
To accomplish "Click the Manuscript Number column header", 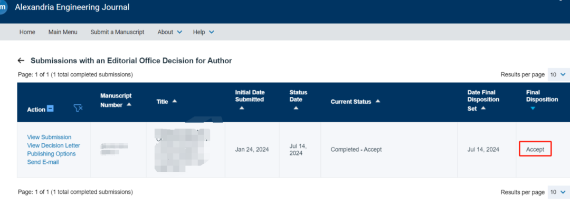I will (x=116, y=100).
